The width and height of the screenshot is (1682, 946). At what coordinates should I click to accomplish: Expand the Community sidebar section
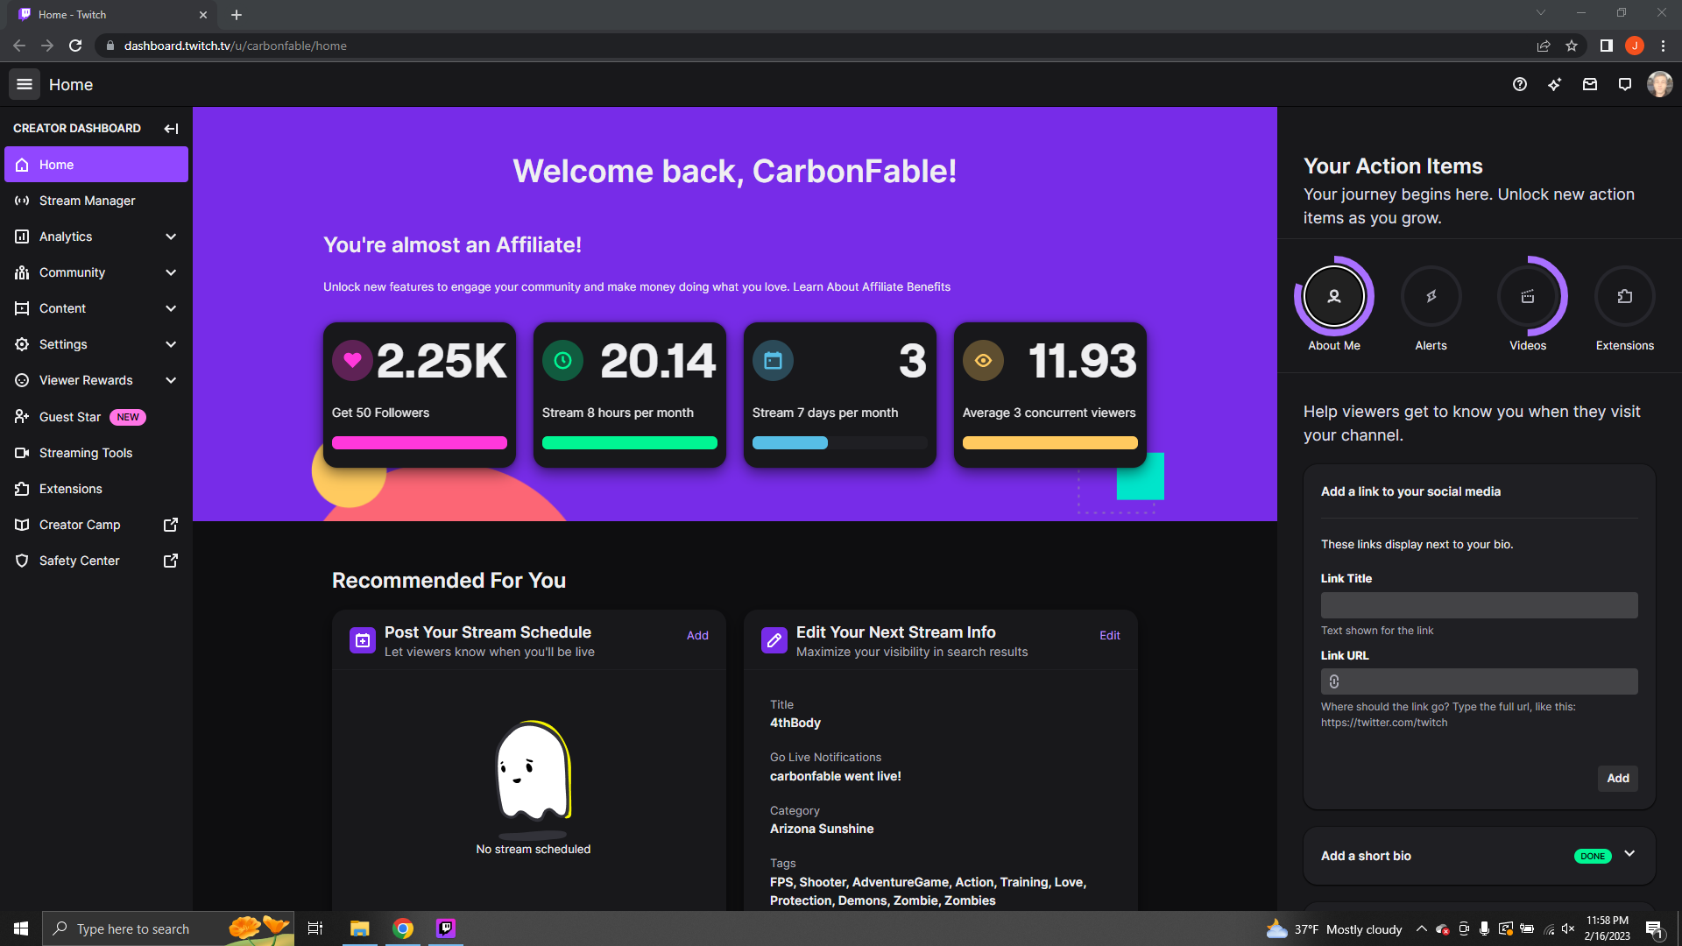[171, 272]
